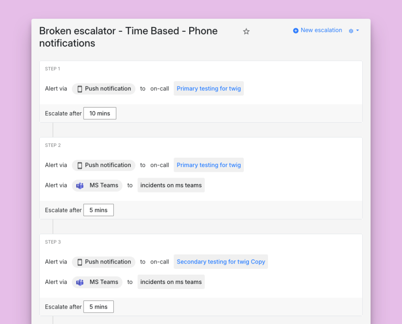Edit Step 2's 5 mins escalation delay
402x324 pixels.
tap(99, 210)
